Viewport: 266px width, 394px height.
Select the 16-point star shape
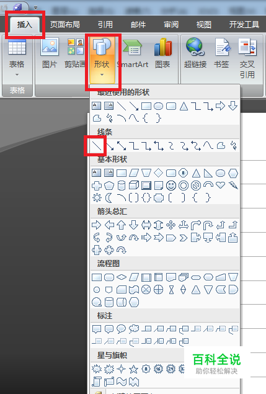pyautogui.click(x=158, y=369)
